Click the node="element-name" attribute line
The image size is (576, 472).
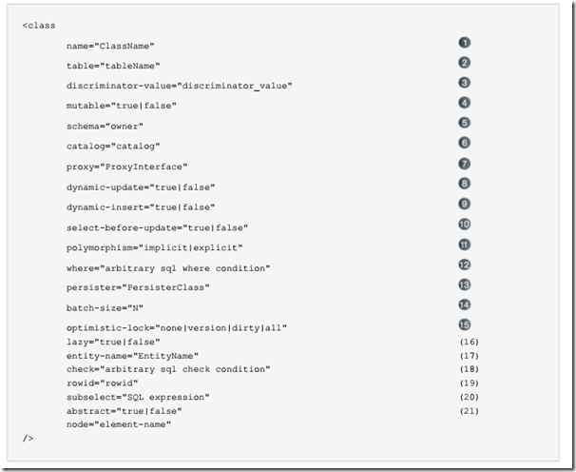click(119, 424)
